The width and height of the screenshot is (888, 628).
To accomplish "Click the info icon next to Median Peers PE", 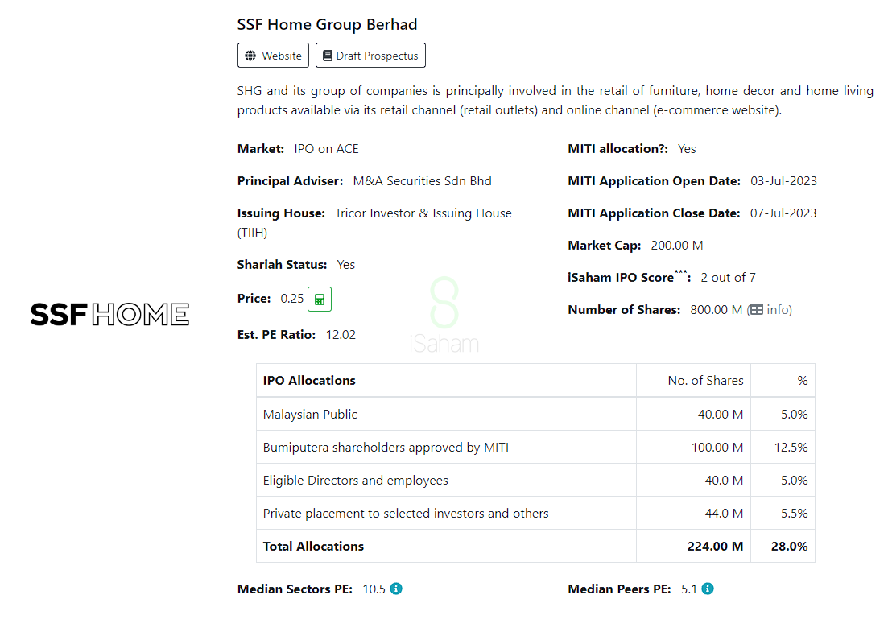I will pyautogui.click(x=708, y=589).
